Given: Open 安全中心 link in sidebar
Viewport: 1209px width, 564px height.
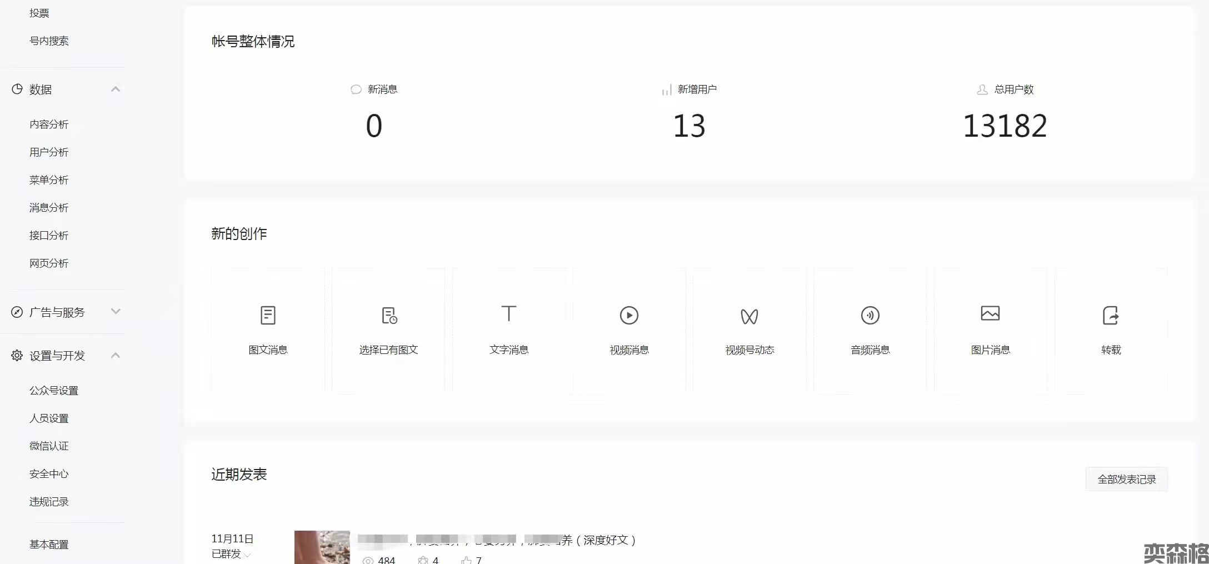Looking at the screenshot, I should (x=49, y=474).
